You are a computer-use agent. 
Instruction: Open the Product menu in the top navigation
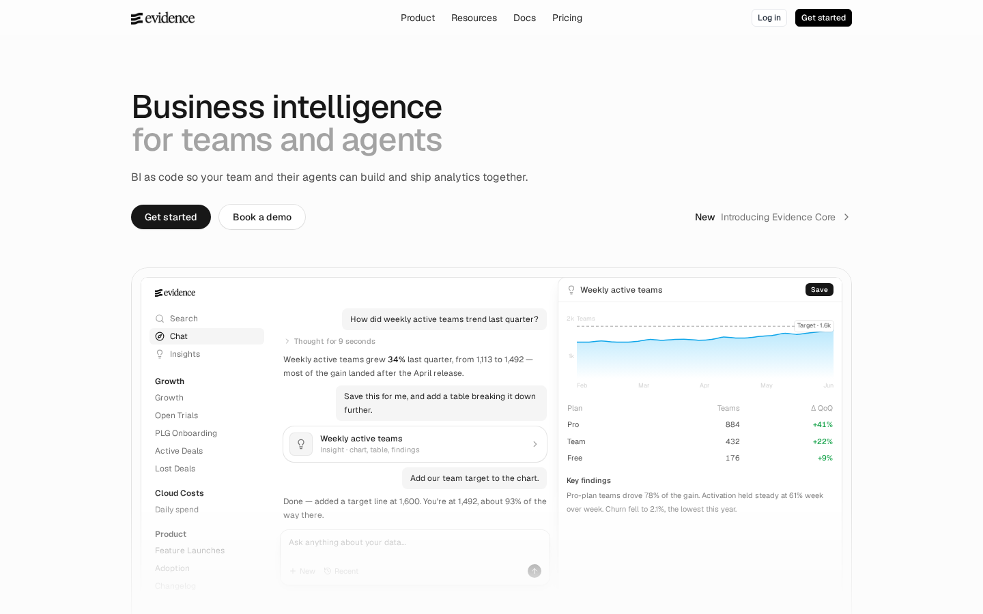(x=418, y=18)
